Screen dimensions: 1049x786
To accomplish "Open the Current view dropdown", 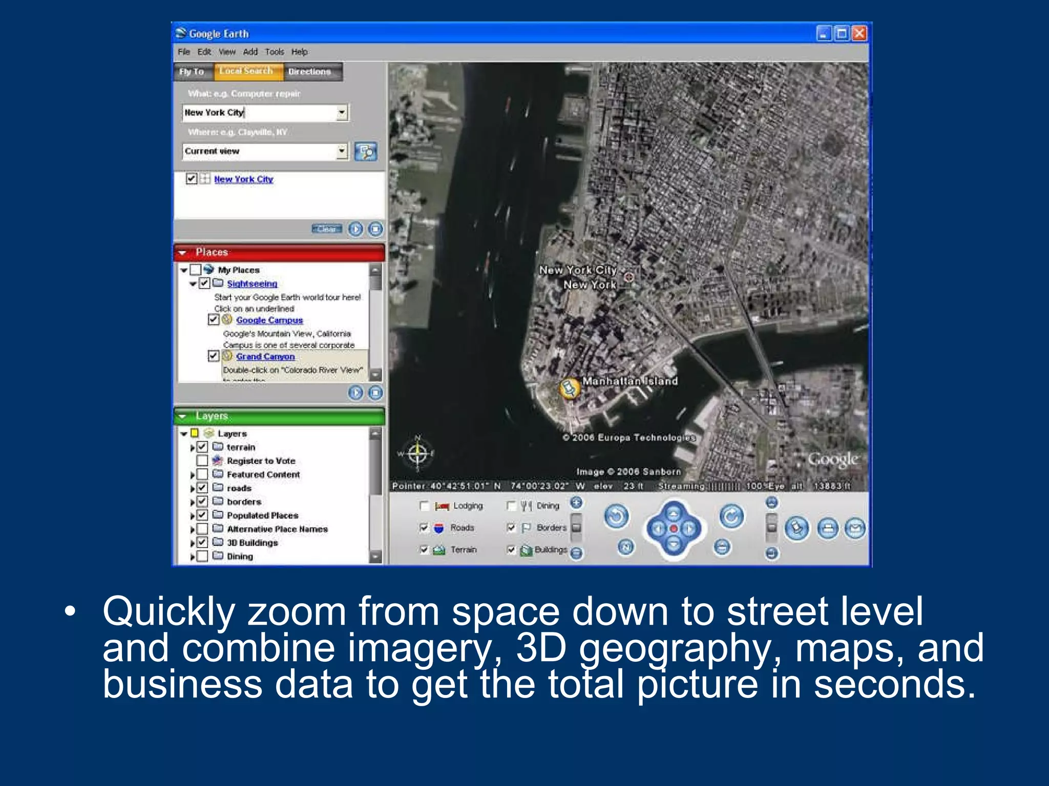I will [x=342, y=151].
